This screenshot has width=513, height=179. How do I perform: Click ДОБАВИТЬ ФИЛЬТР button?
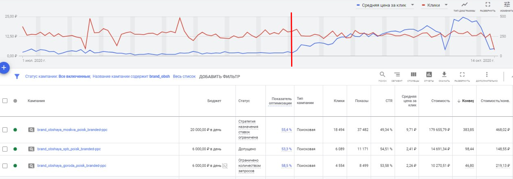pos(219,76)
